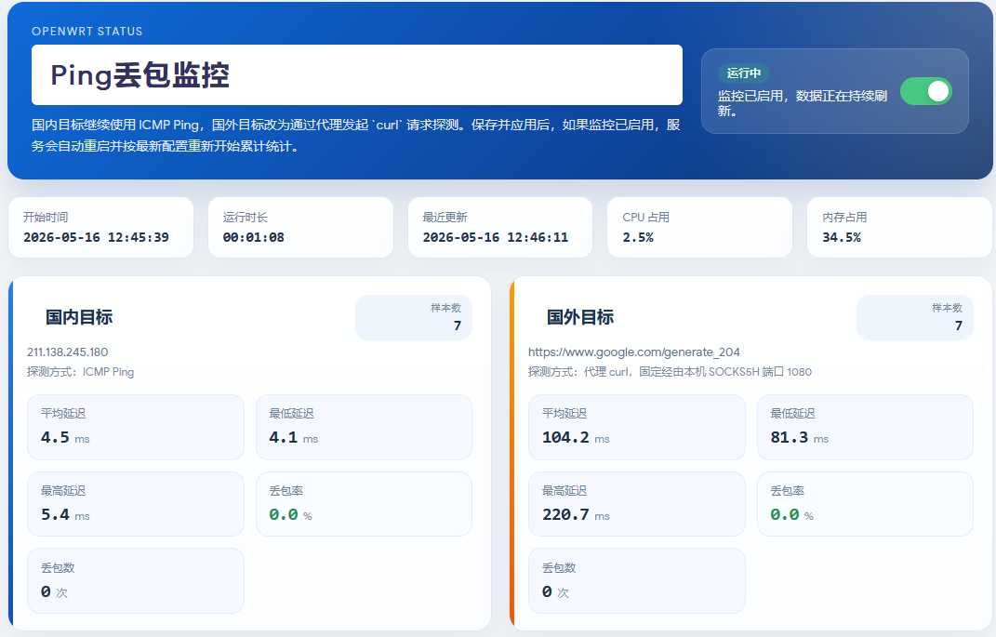Image resolution: width=996 pixels, height=637 pixels.
Task: Click the google.com/generate_204 URL
Action: click(634, 352)
